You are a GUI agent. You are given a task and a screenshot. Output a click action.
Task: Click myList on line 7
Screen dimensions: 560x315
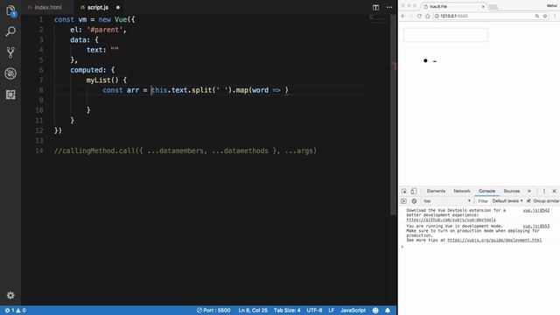point(98,80)
